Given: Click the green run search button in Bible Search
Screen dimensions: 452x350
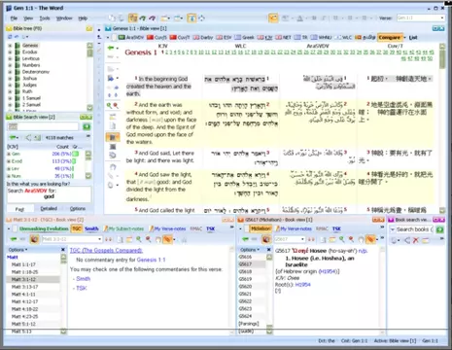Looking at the screenshot, I should point(87,126).
